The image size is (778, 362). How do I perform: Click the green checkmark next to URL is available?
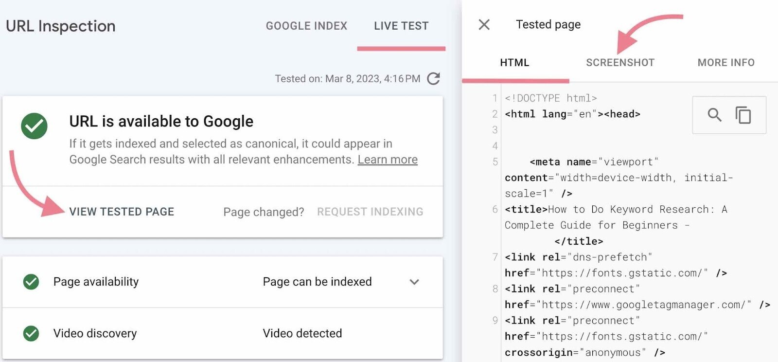34,126
